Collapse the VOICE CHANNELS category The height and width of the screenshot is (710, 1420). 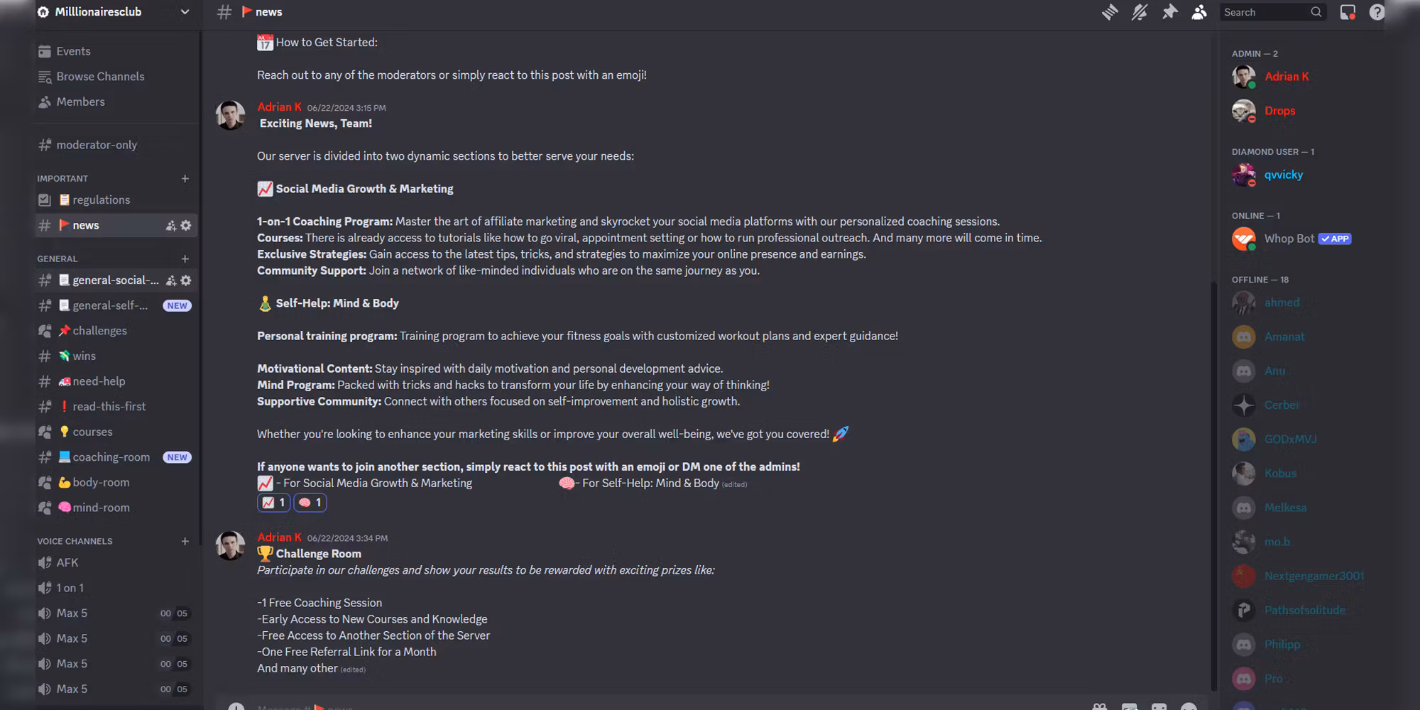(x=75, y=541)
